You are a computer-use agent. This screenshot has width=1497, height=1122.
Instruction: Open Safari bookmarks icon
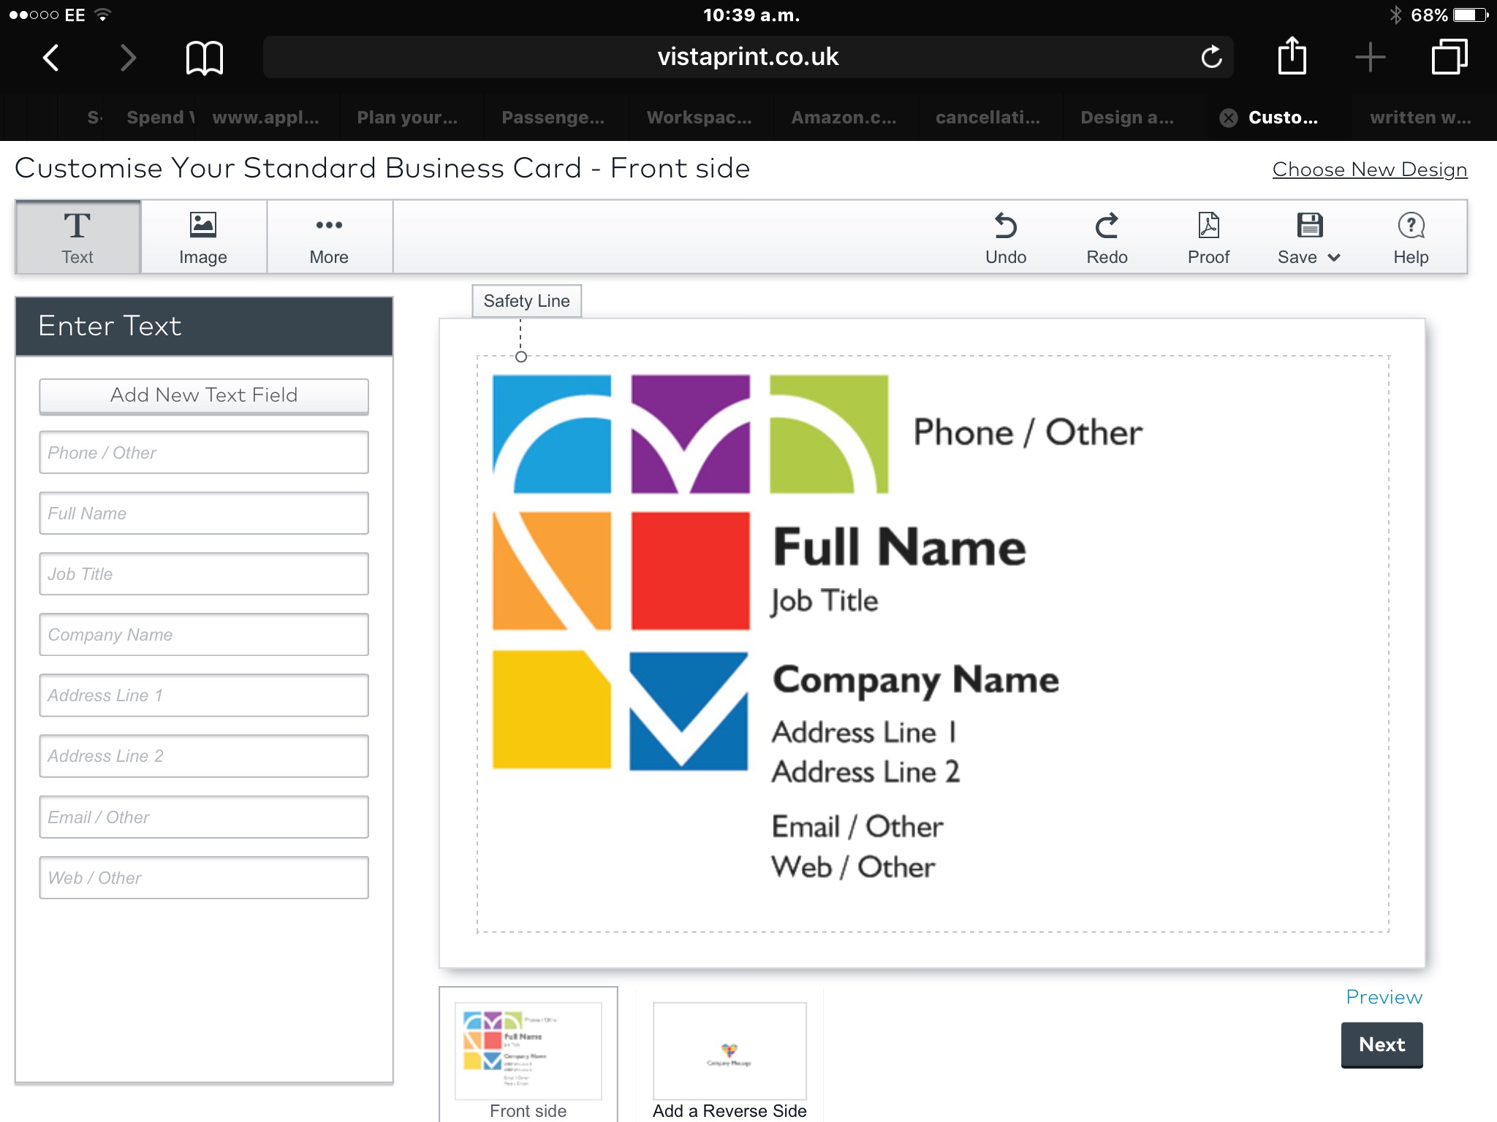click(204, 58)
